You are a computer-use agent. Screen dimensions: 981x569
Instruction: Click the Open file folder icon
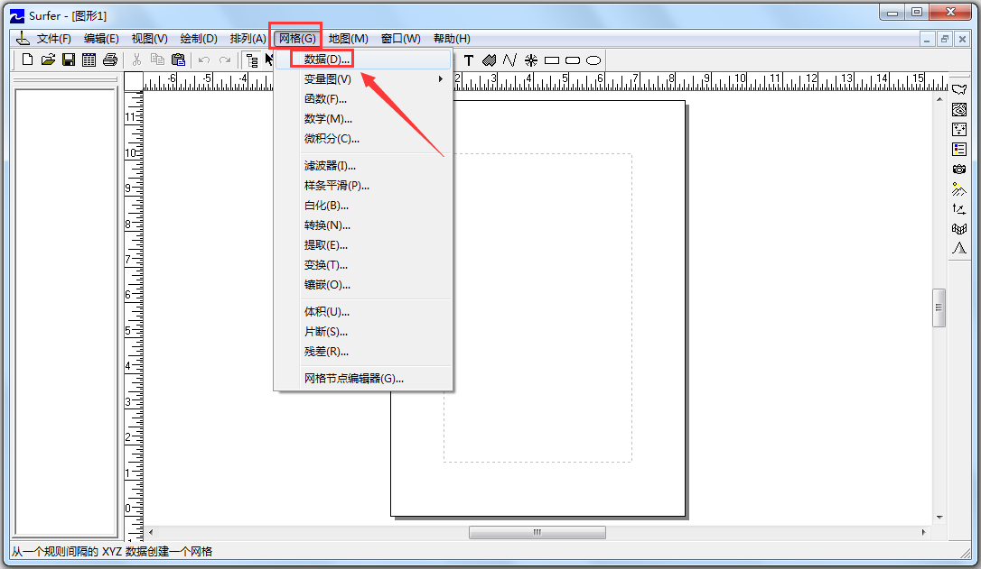[x=48, y=60]
